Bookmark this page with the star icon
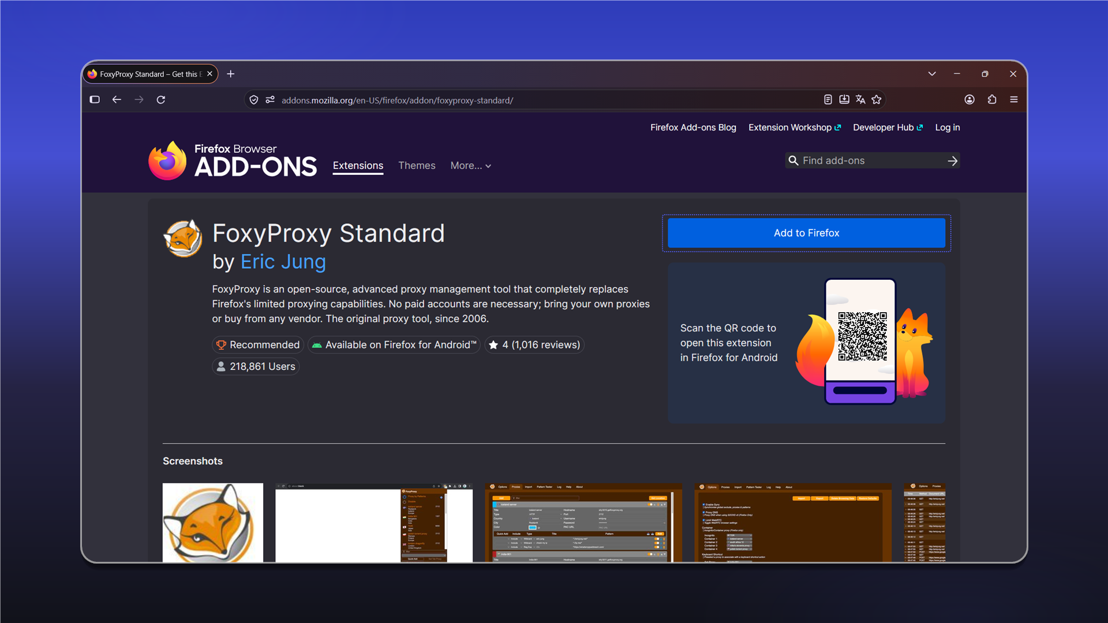1108x623 pixels. [877, 100]
